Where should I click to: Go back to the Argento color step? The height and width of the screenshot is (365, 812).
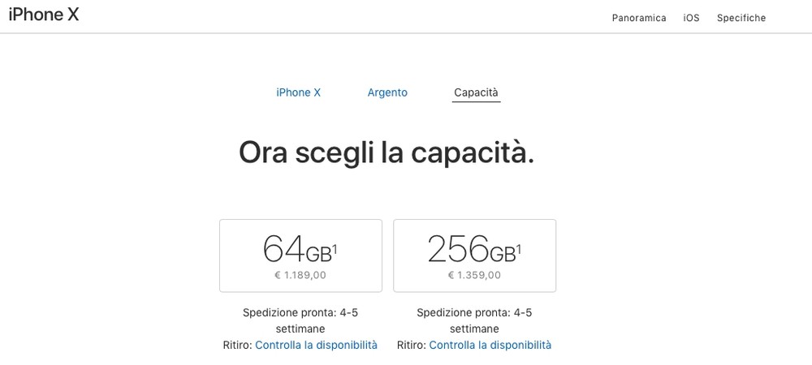tap(387, 92)
